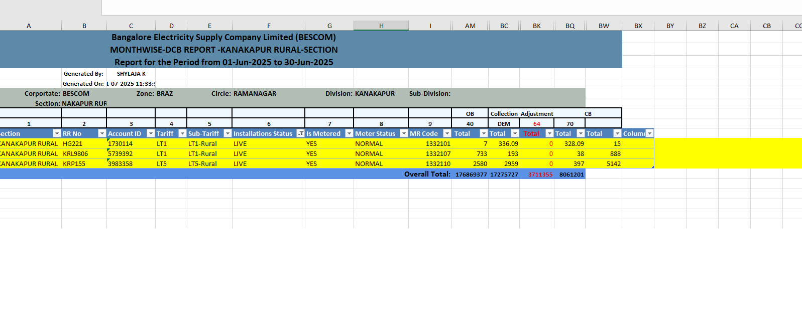Image resolution: width=802 pixels, height=325 pixels.
Task: Select the SHYLAJA K cell
Action: click(131, 74)
